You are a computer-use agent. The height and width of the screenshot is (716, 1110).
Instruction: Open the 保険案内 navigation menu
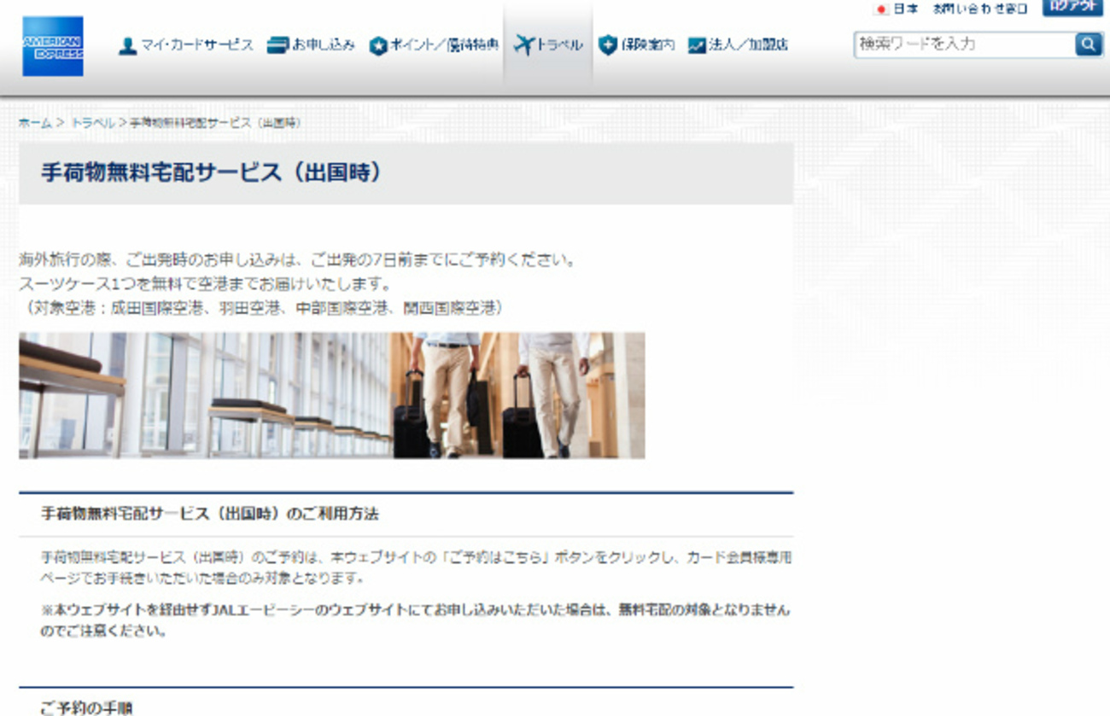click(637, 45)
